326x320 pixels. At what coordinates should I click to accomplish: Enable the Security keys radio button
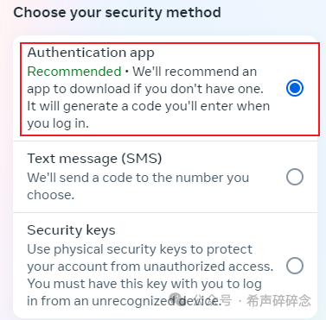[x=295, y=266]
